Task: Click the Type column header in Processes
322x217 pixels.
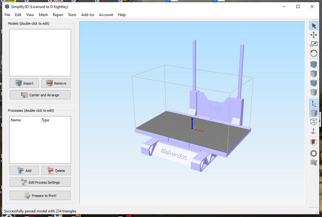Action: (45, 120)
